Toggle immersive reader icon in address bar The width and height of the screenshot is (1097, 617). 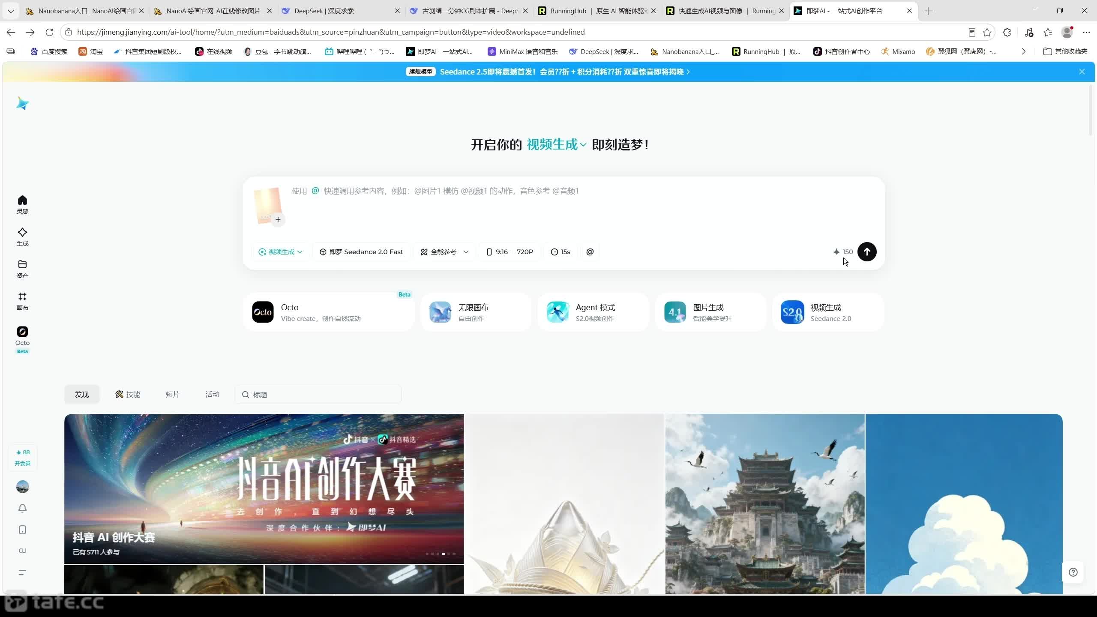coord(971,32)
